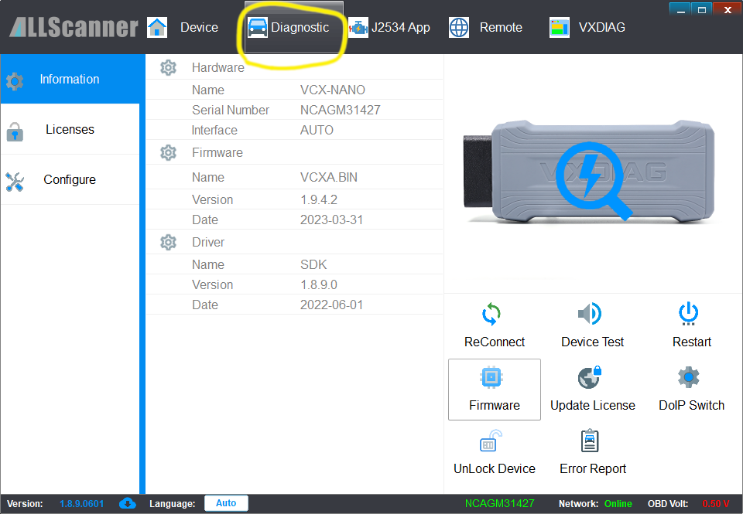Open the Error Report clipboard icon
The image size is (743, 514).
pos(591,441)
